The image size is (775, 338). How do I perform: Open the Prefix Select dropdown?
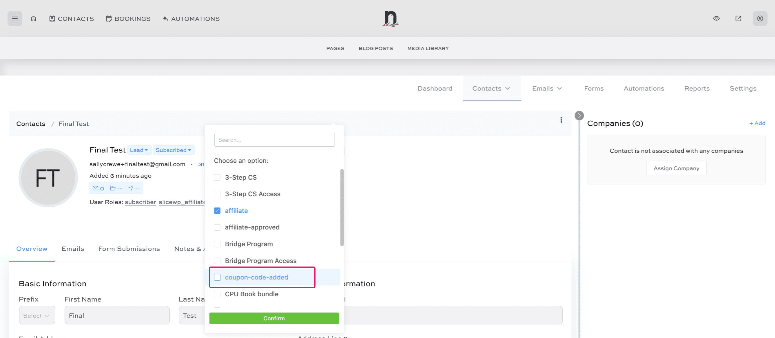coord(37,315)
